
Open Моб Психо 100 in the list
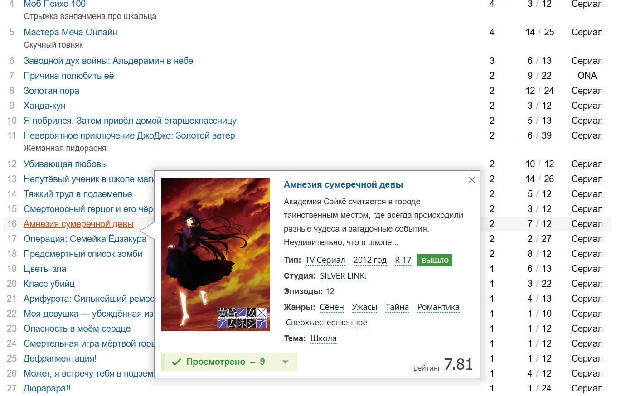click(54, 4)
